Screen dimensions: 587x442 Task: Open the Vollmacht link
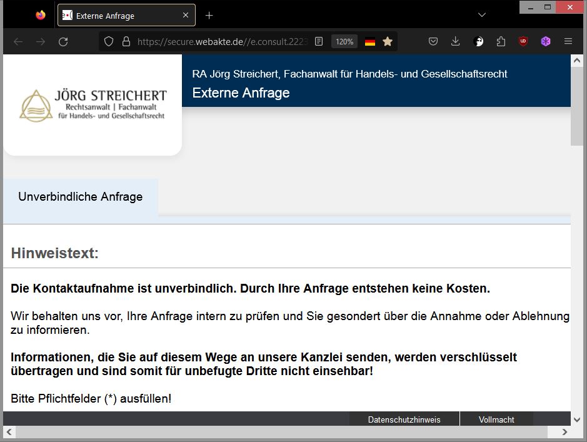click(496, 419)
